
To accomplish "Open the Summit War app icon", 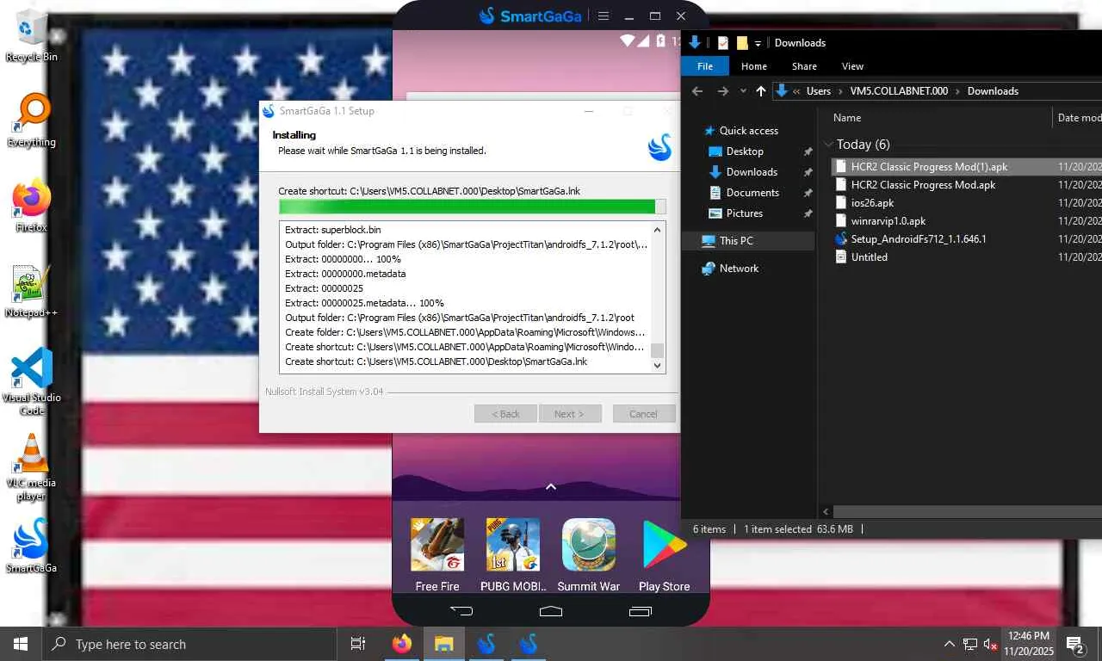I will point(589,555).
